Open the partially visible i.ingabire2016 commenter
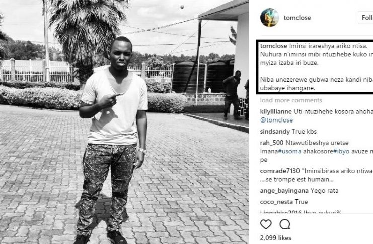 [281, 212]
